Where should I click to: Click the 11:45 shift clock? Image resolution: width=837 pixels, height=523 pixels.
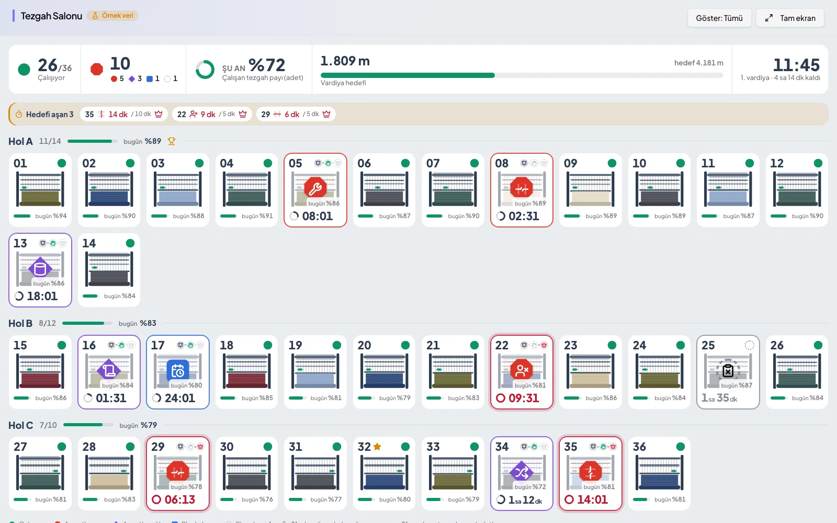click(796, 65)
